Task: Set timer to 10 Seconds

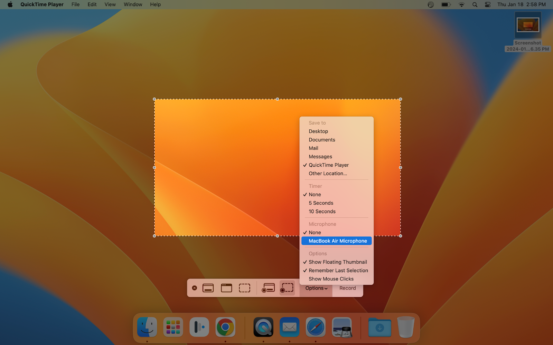Action: point(337,211)
